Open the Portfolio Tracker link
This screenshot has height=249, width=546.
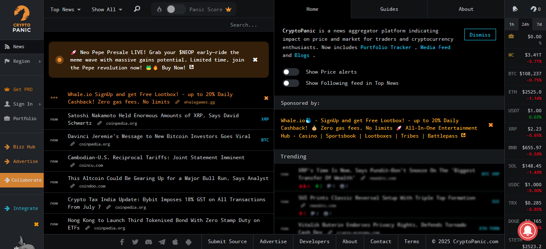386,47
